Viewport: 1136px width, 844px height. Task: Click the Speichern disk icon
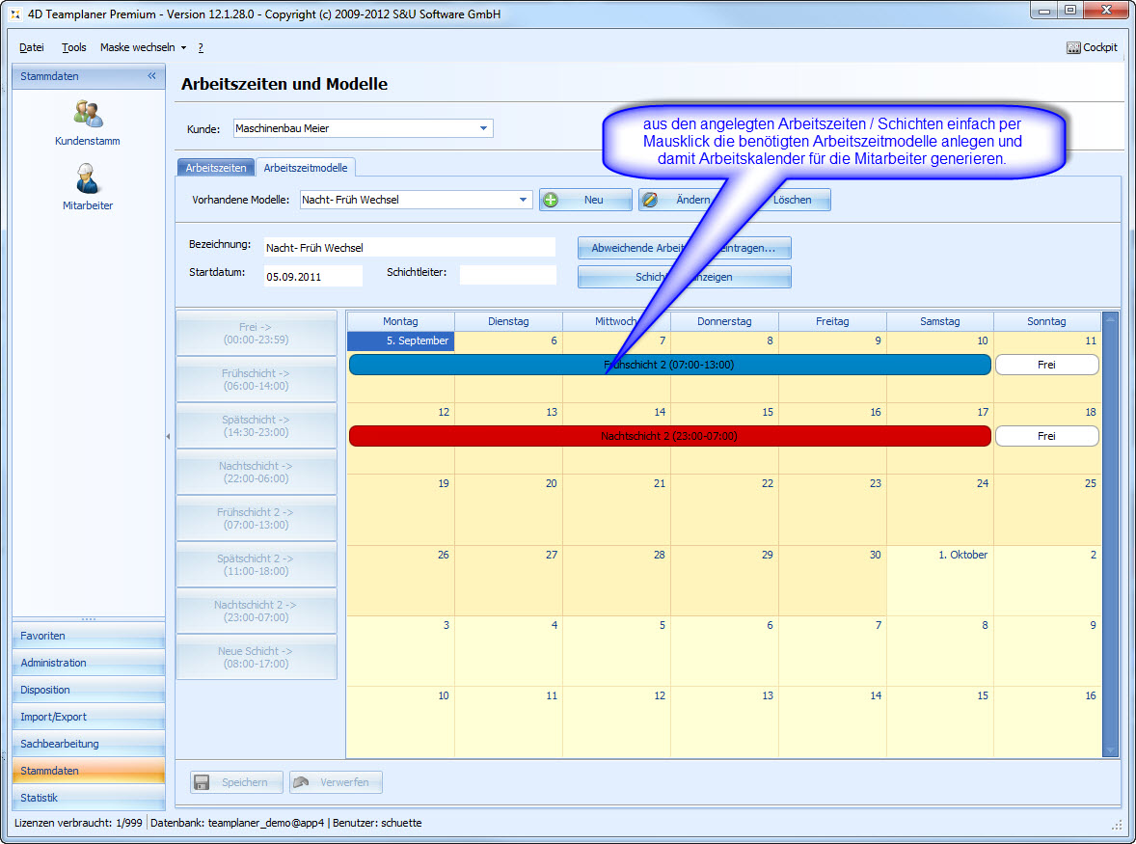(x=202, y=782)
